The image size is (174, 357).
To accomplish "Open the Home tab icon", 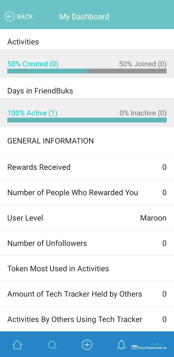I will click(x=17, y=345).
